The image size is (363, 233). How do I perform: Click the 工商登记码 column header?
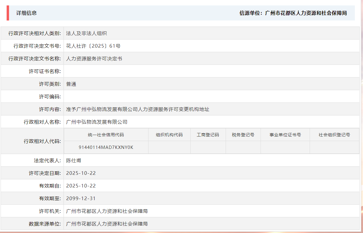tap(208, 134)
